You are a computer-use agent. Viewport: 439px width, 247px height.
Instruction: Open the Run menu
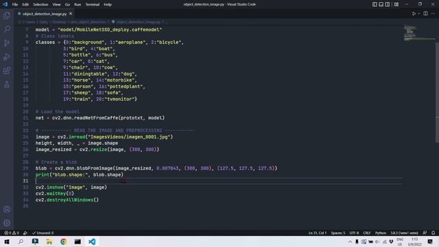(78, 5)
